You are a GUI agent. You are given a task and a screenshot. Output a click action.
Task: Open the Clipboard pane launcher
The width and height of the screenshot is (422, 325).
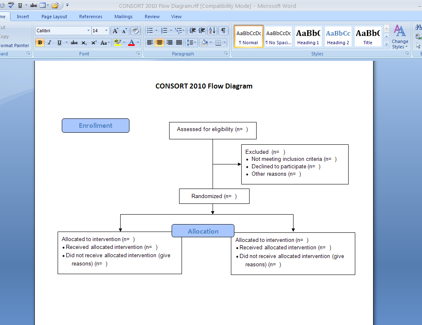(x=28, y=54)
